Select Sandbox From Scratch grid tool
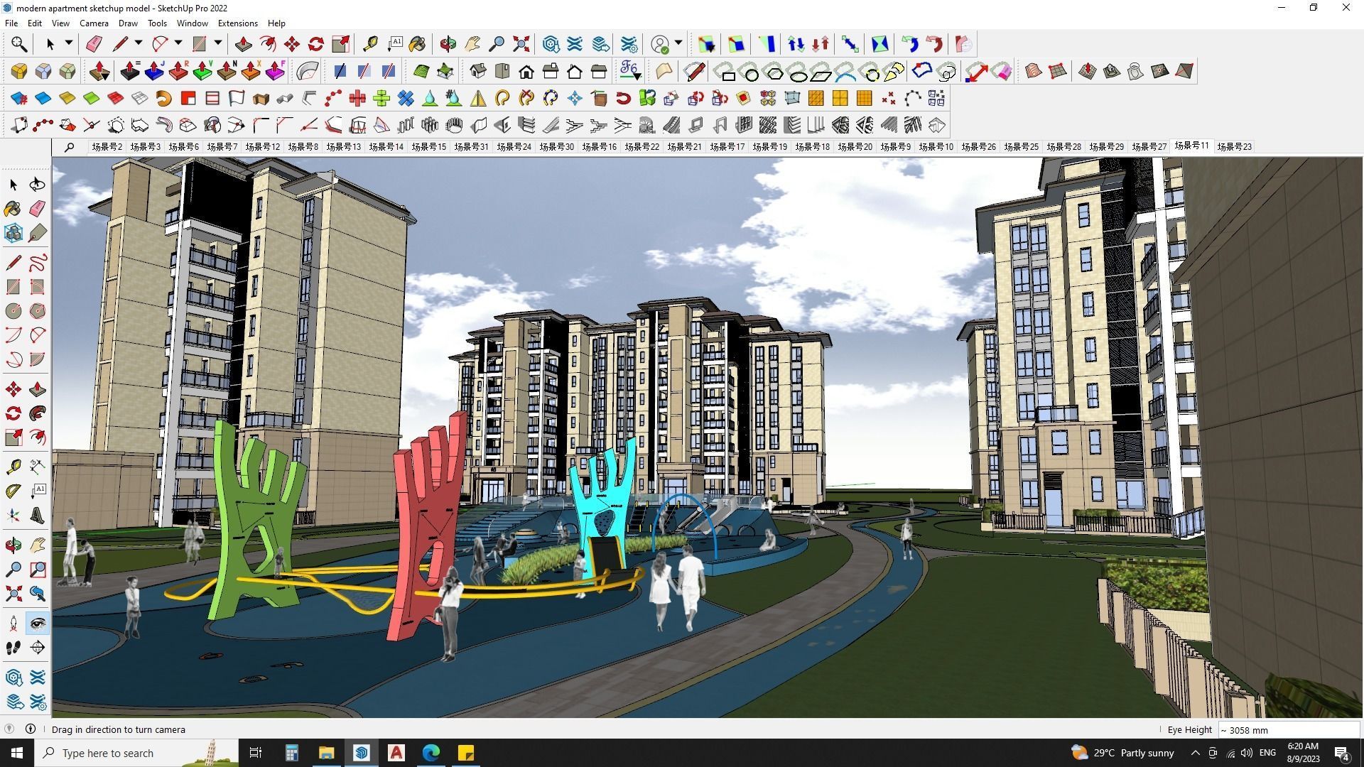This screenshot has width=1364, height=767. pyautogui.click(x=1057, y=71)
